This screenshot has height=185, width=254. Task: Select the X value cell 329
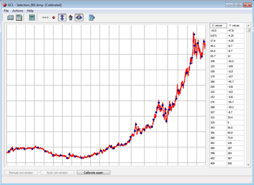pos(218,122)
